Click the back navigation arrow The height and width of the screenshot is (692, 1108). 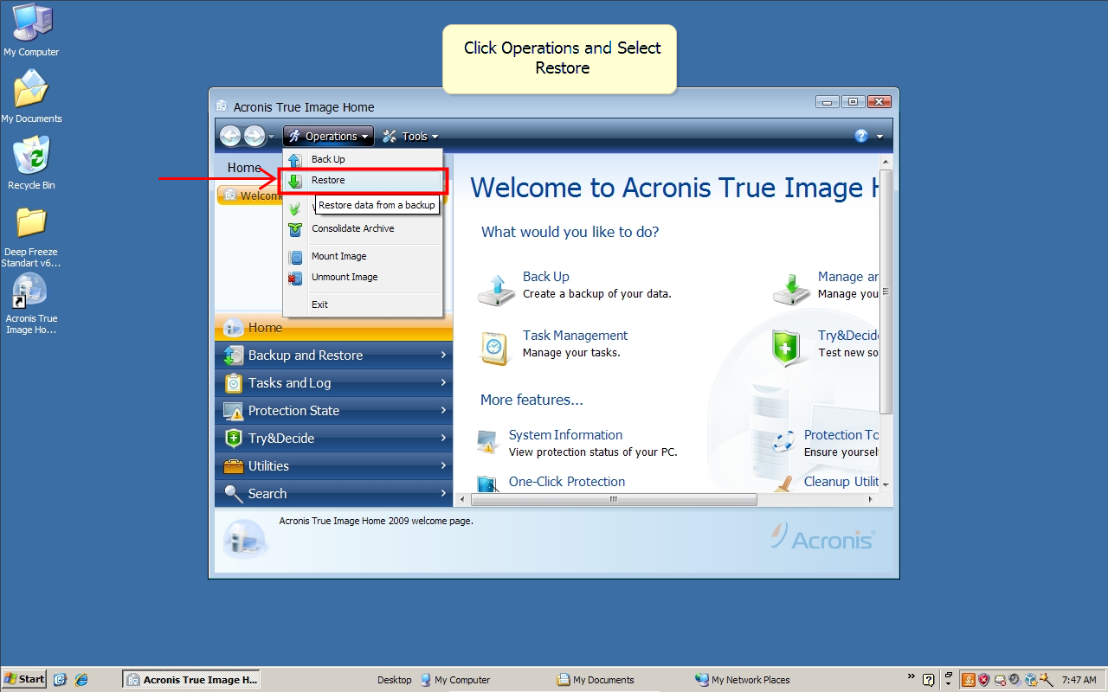[231, 136]
